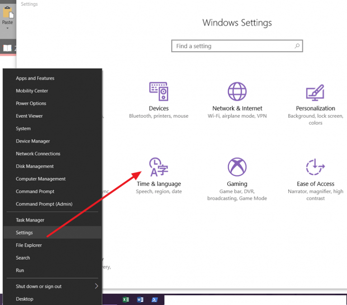Open the Network & Internet globe icon
347x305 pixels.
[237, 91]
